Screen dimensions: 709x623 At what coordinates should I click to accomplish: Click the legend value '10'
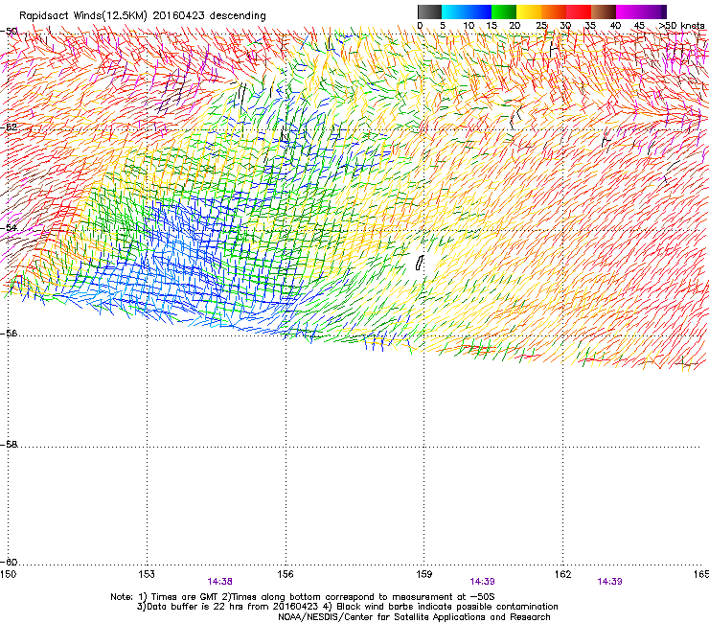(x=469, y=26)
